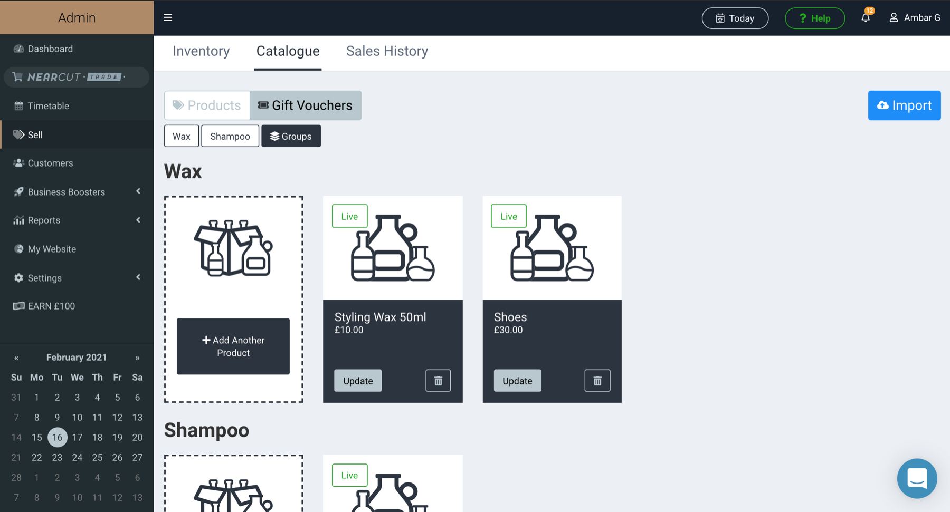950x512 pixels.
Task: Open the notifications bell
Action: pos(866,17)
